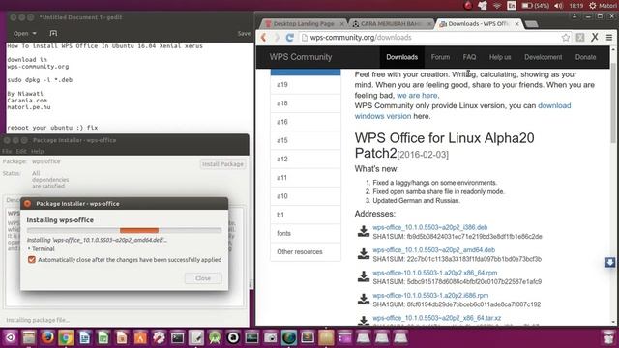The image size is (619, 348).
Task: Open the gedit Open dropdown
Action: click(x=24, y=33)
